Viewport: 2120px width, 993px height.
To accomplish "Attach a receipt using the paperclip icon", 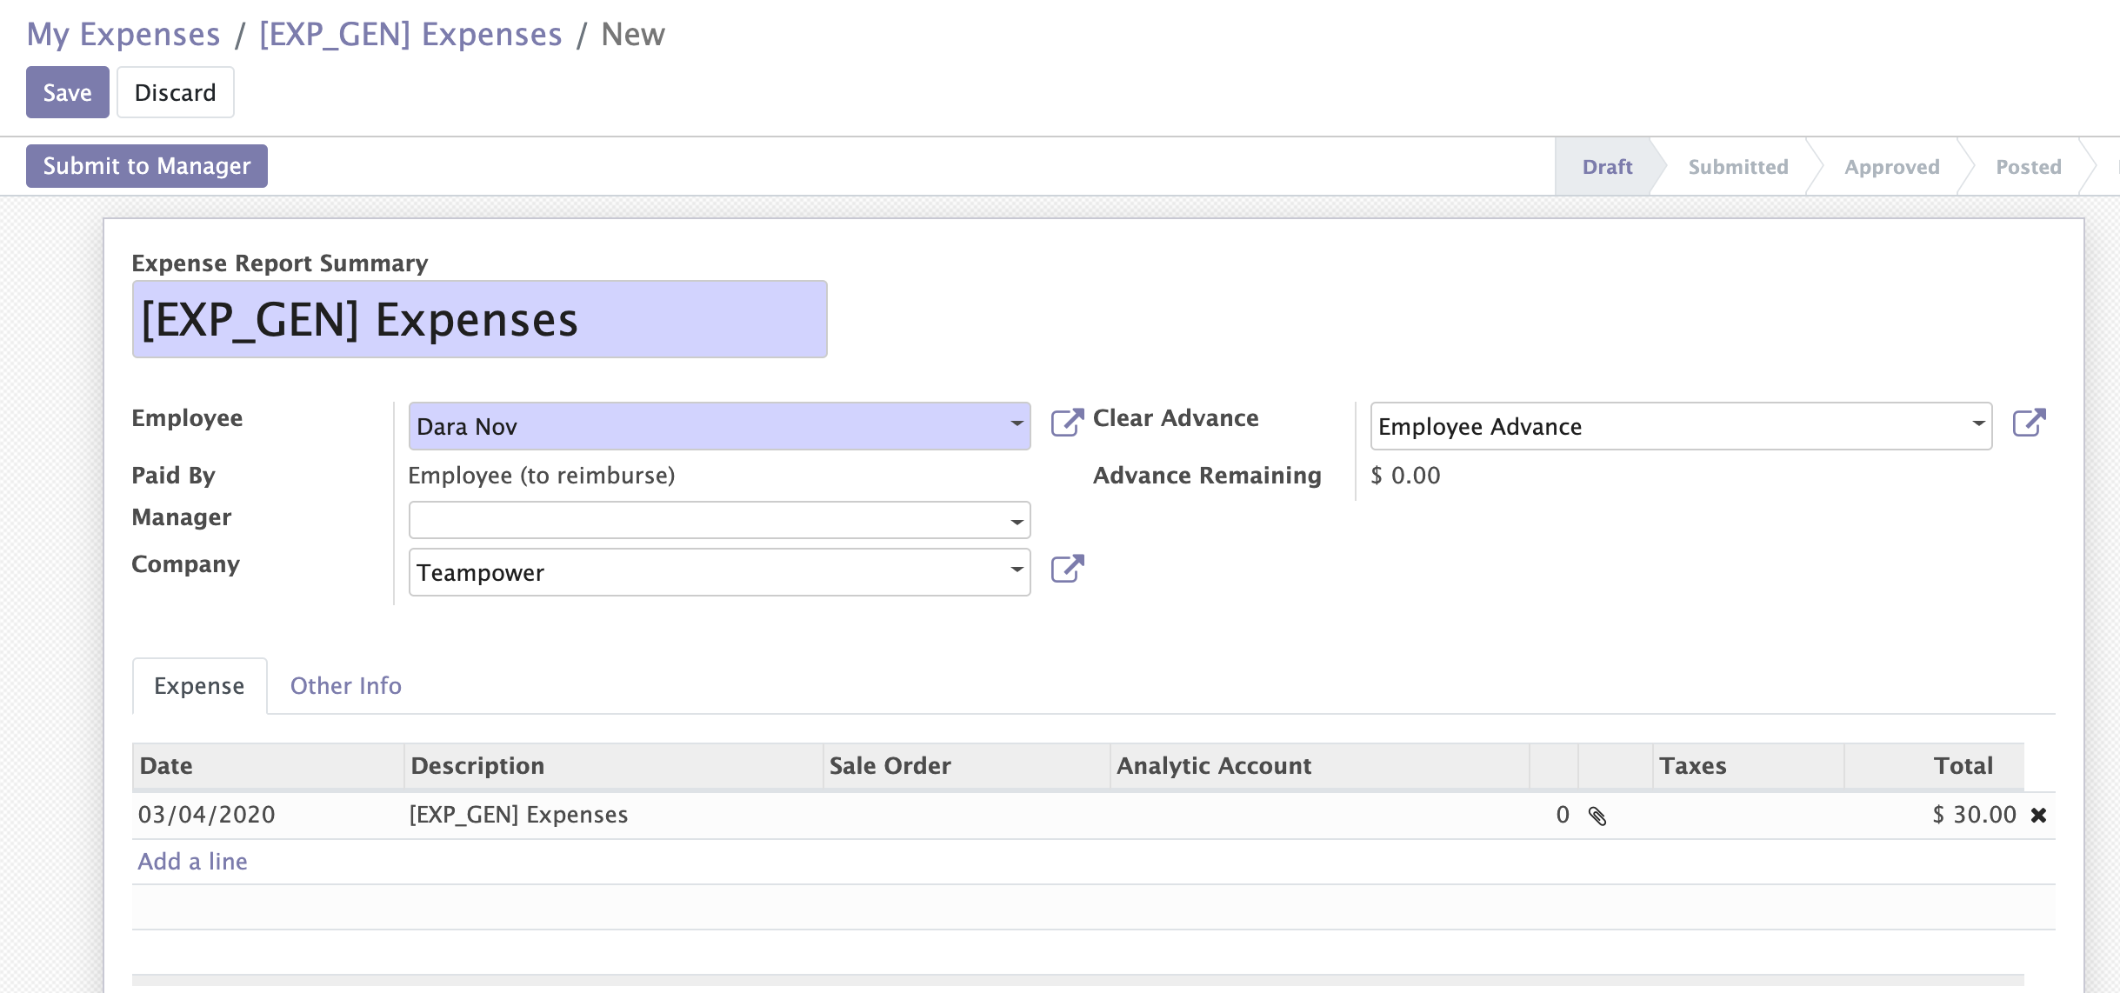I will (1598, 815).
